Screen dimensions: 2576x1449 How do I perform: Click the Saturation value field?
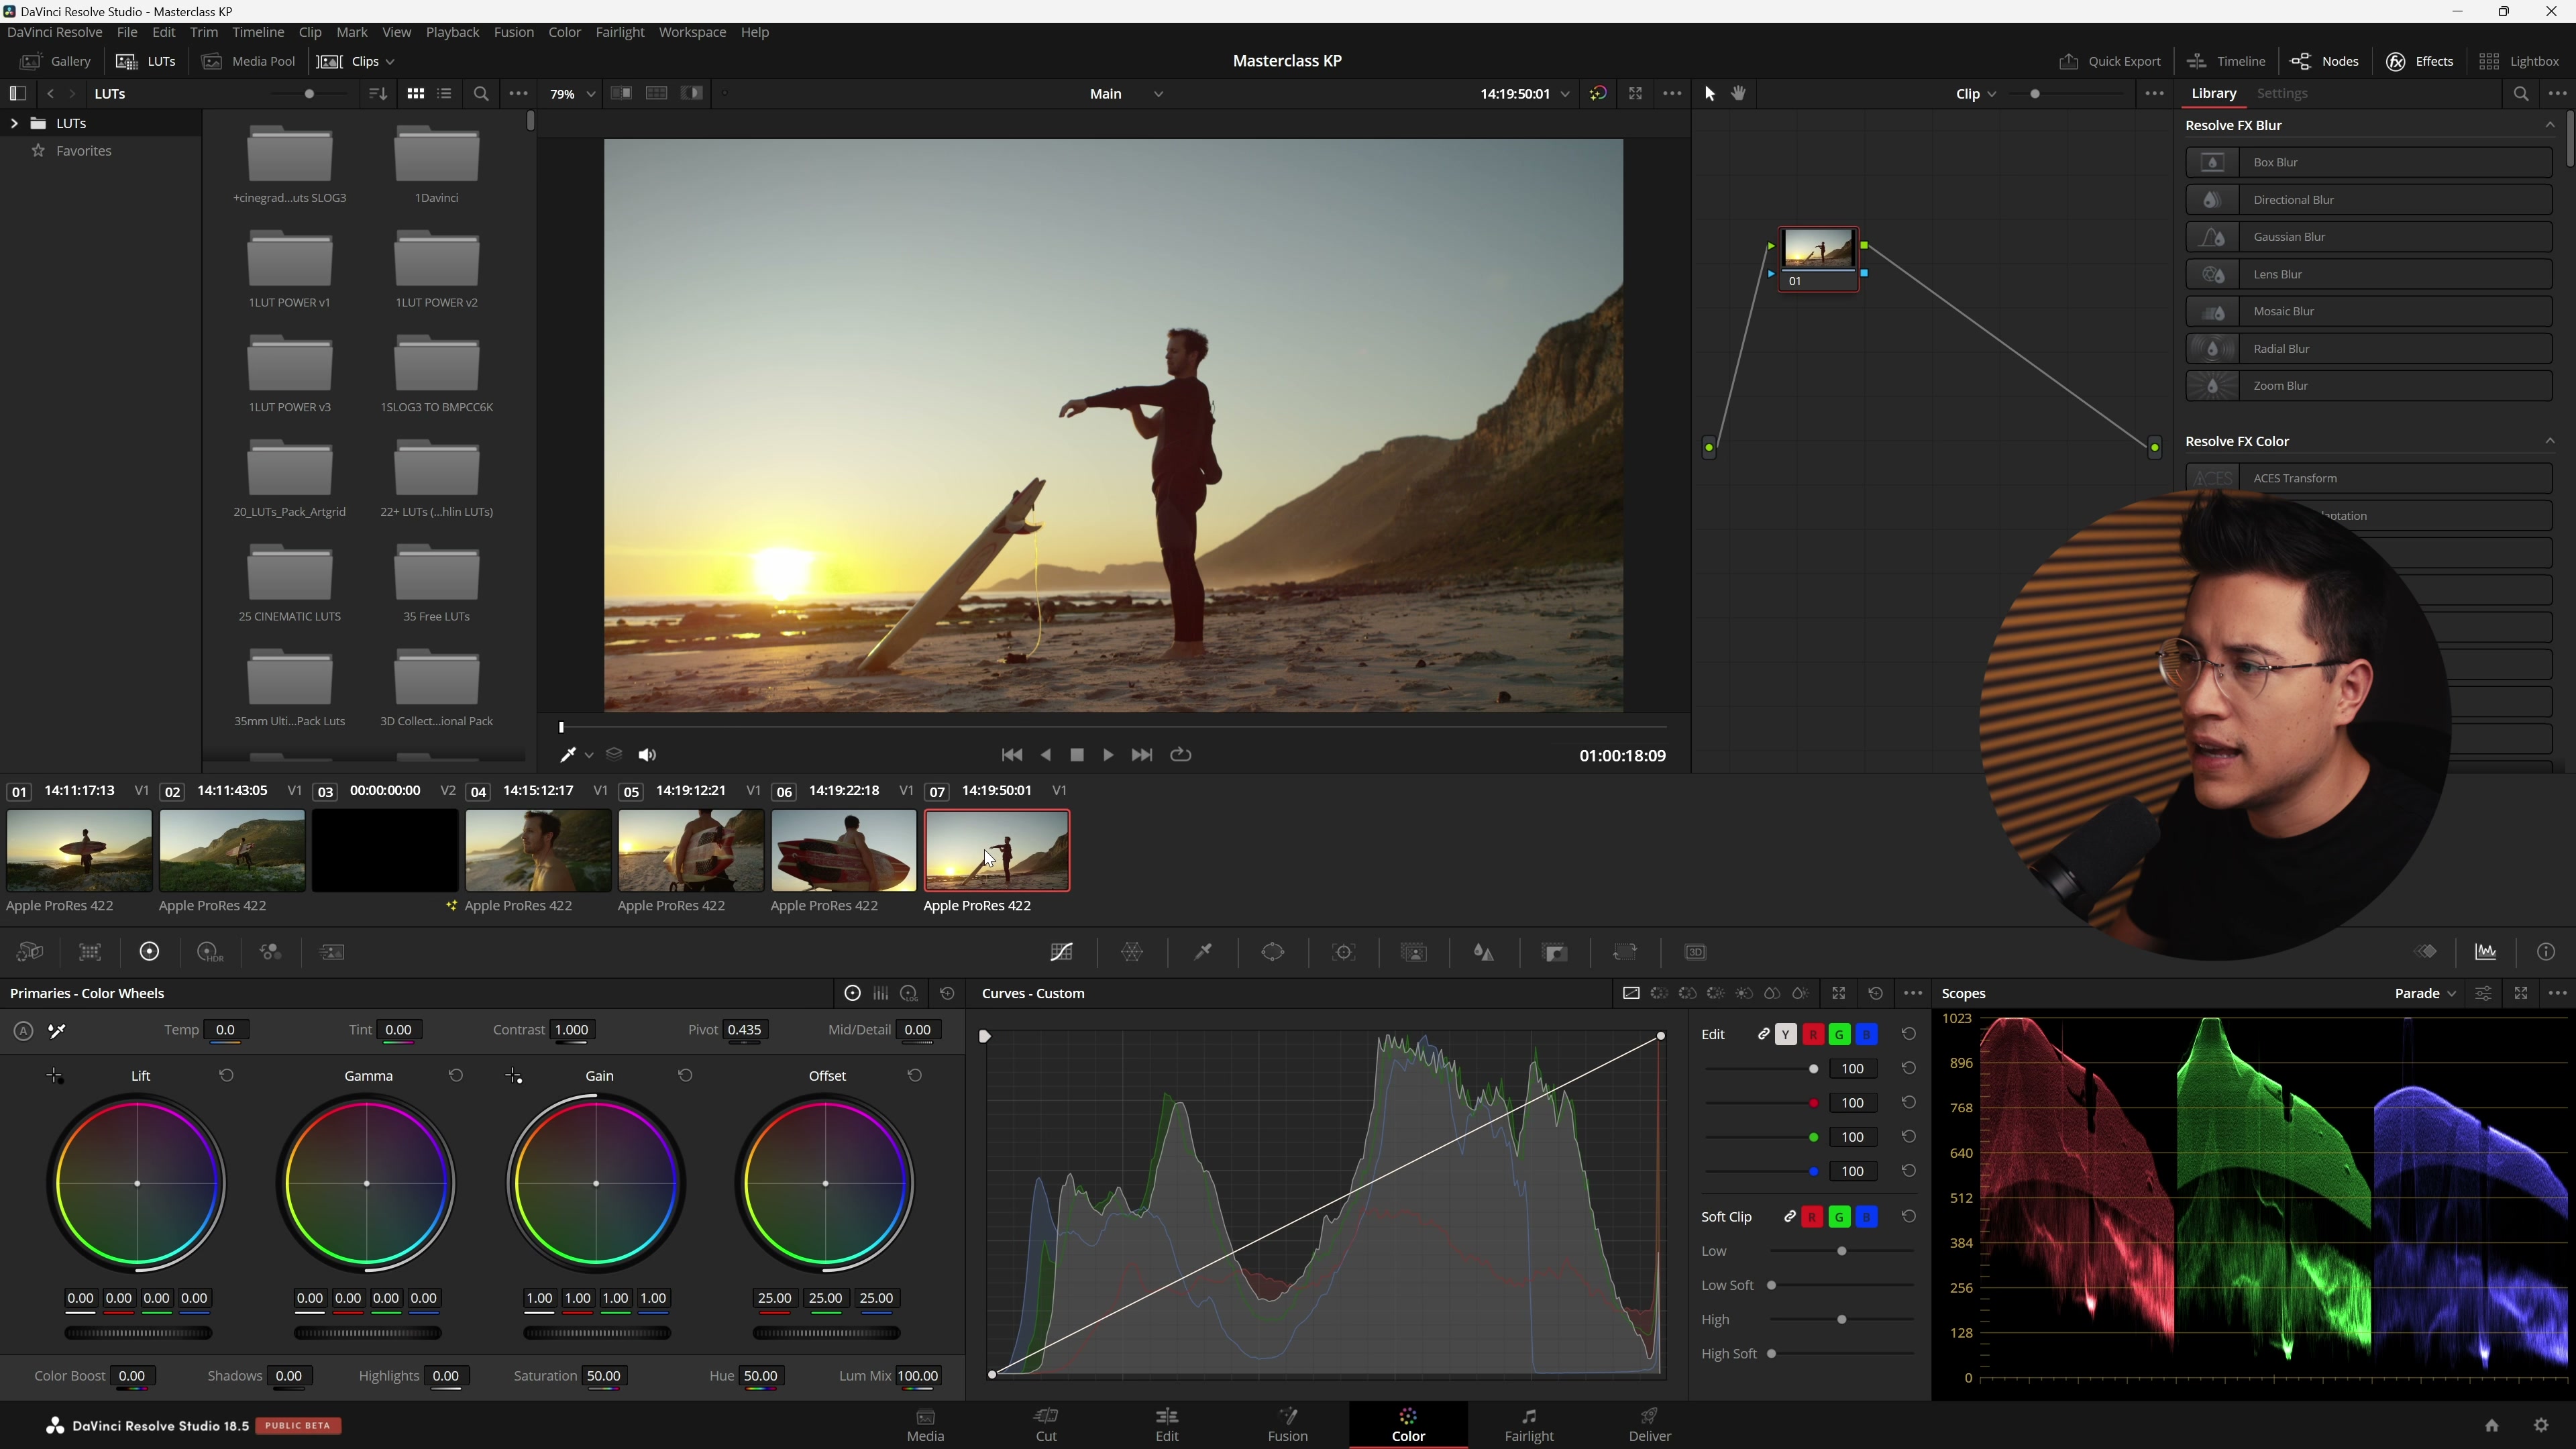click(603, 1376)
